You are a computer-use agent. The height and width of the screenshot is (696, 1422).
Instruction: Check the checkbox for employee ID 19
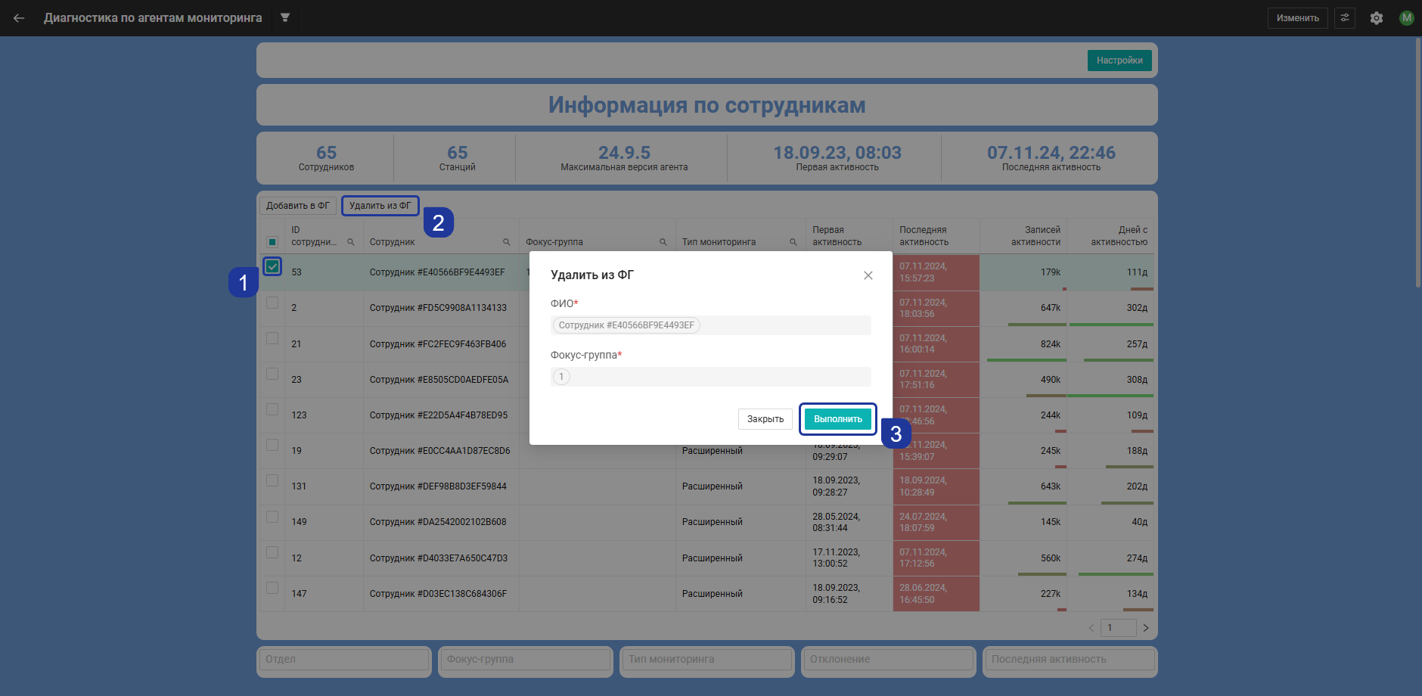pos(272,445)
